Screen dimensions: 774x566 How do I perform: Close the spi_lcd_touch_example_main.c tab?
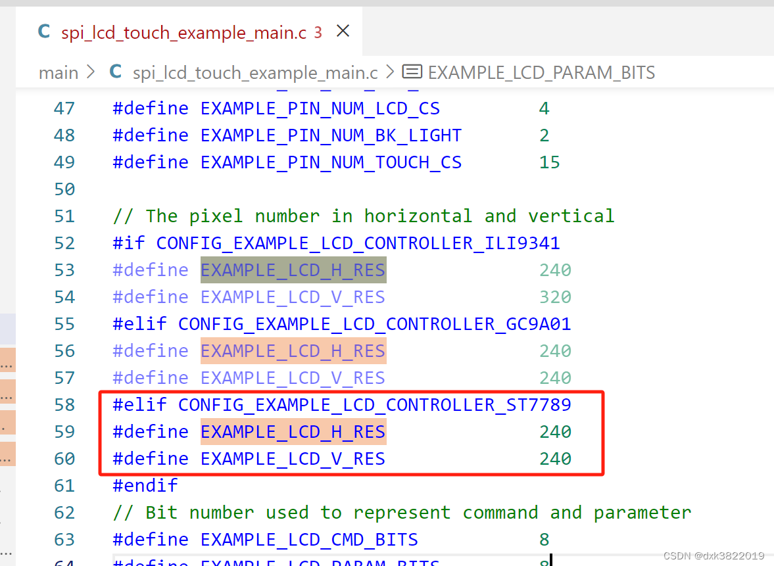[x=343, y=30]
